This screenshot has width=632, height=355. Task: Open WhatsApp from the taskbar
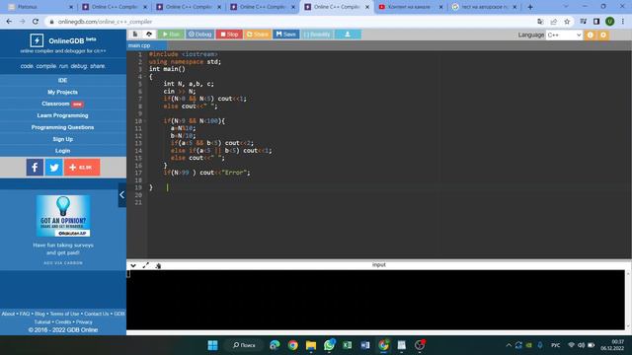[x=329, y=345]
